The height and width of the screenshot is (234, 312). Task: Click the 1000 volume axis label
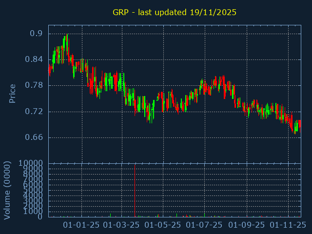[34, 211]
